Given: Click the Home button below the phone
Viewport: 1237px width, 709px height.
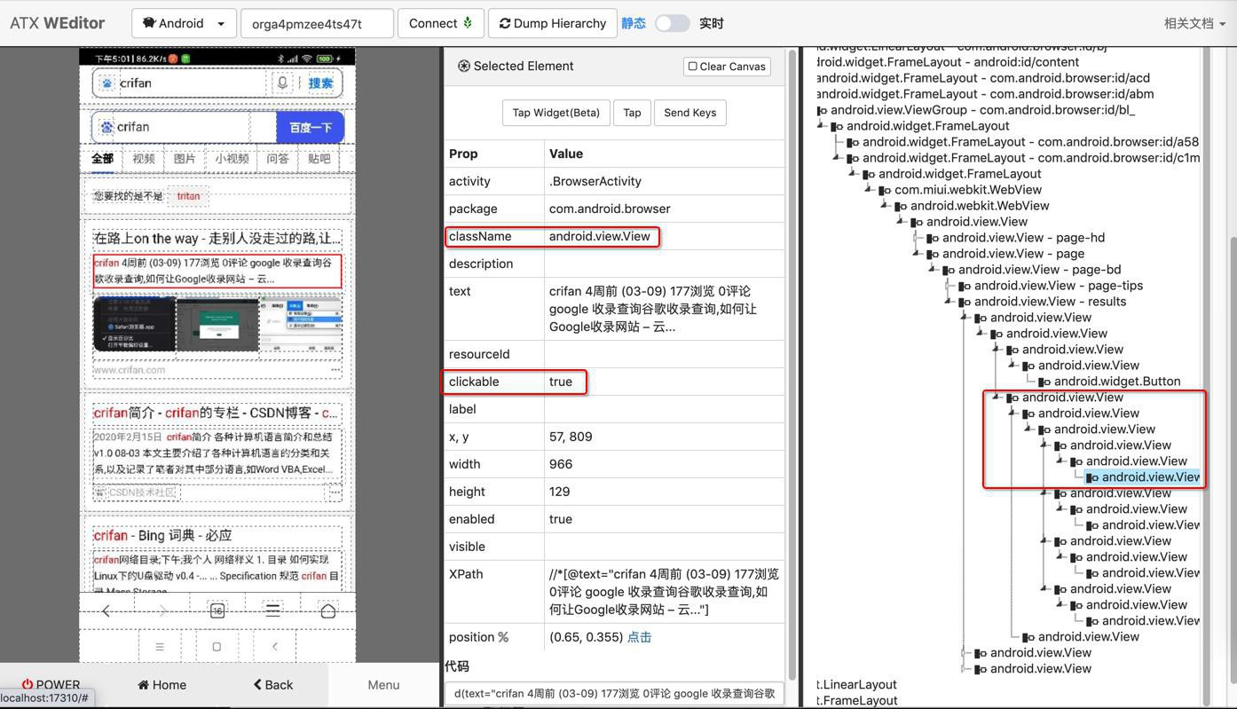Looking at the screenshot, I should (x=162, y=684).
